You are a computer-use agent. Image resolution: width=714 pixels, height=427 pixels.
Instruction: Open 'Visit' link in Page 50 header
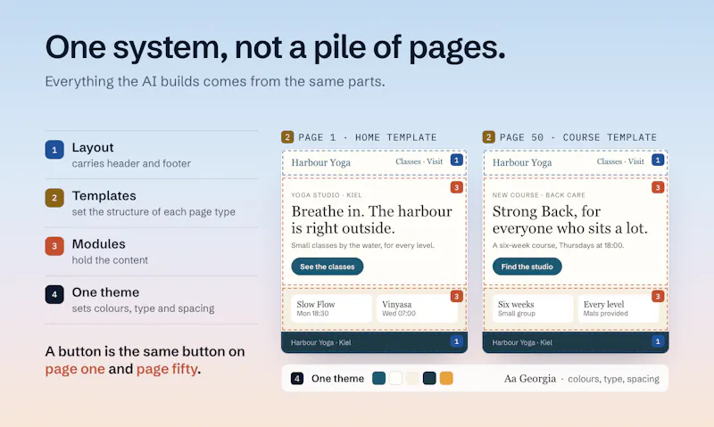click(x=636, y=161)
